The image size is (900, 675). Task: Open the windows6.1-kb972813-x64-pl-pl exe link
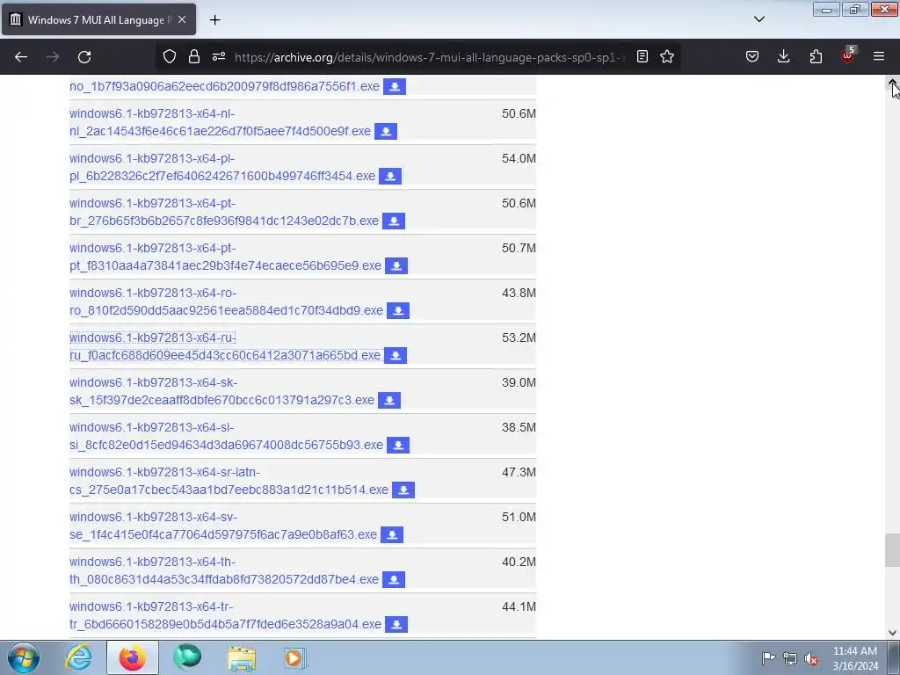pyautogui.click(x=222, y=167)
